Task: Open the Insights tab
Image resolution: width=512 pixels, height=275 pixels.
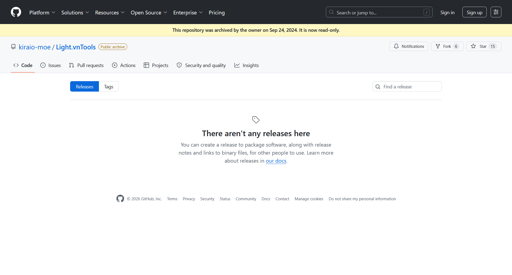Action: pyautogui.click(x=247, y=65)
